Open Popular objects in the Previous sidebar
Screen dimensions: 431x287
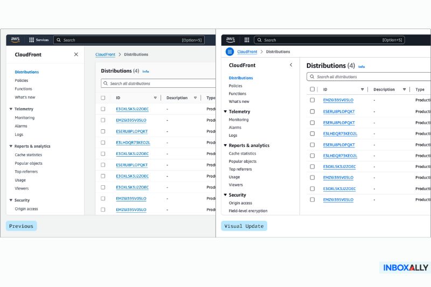point(29,163)
